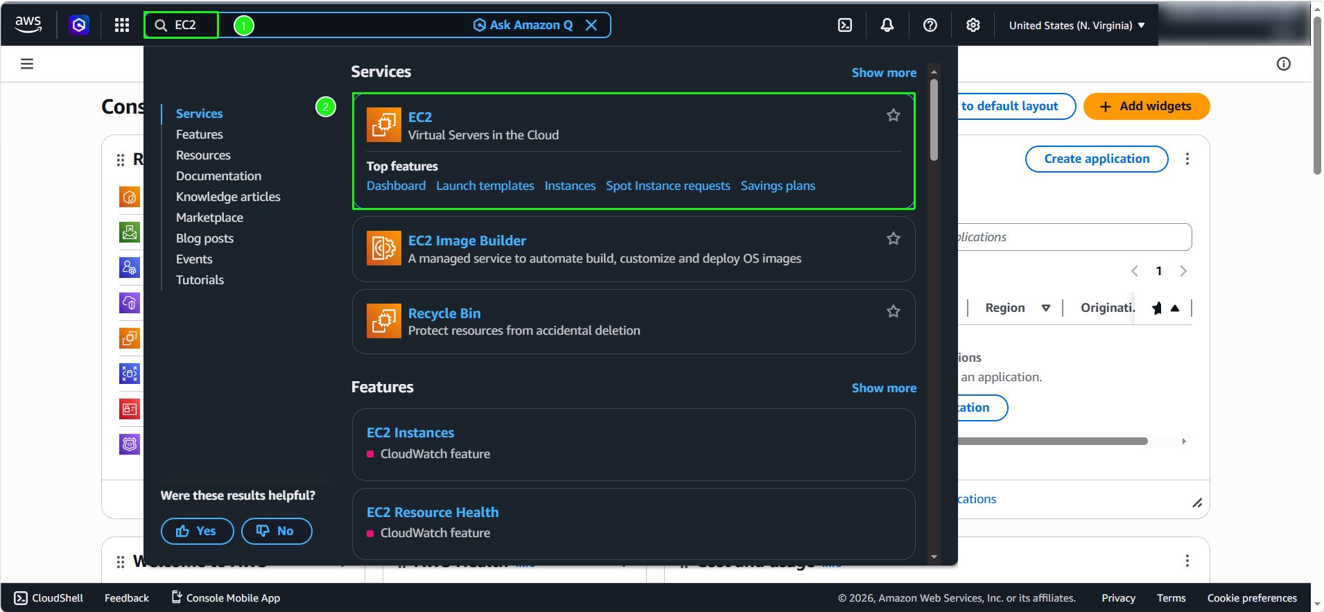Open the green email envelope service icon
This screenshot has height=612, width=1324.
pyautogui.click(x=130, y=232)
